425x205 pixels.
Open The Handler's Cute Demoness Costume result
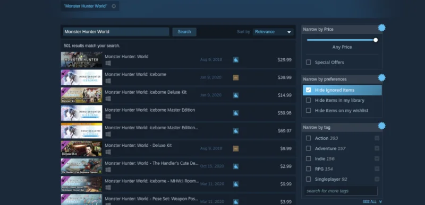pyautogui.click(x=178, y=166)
